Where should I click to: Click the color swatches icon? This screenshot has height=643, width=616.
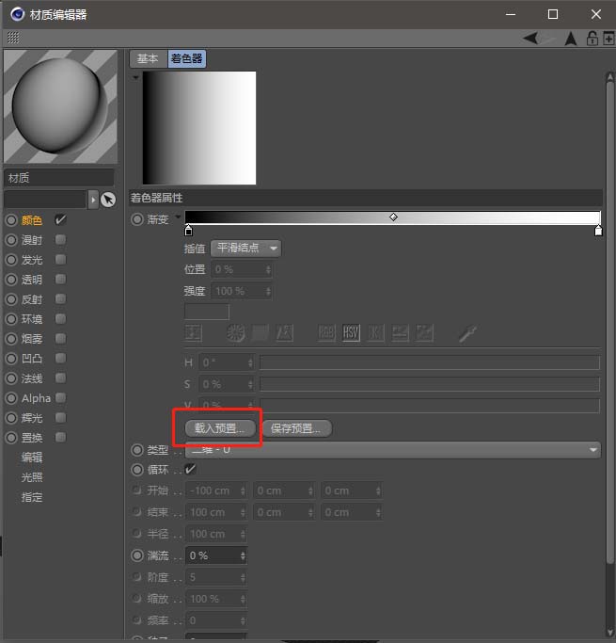(425, 333)
